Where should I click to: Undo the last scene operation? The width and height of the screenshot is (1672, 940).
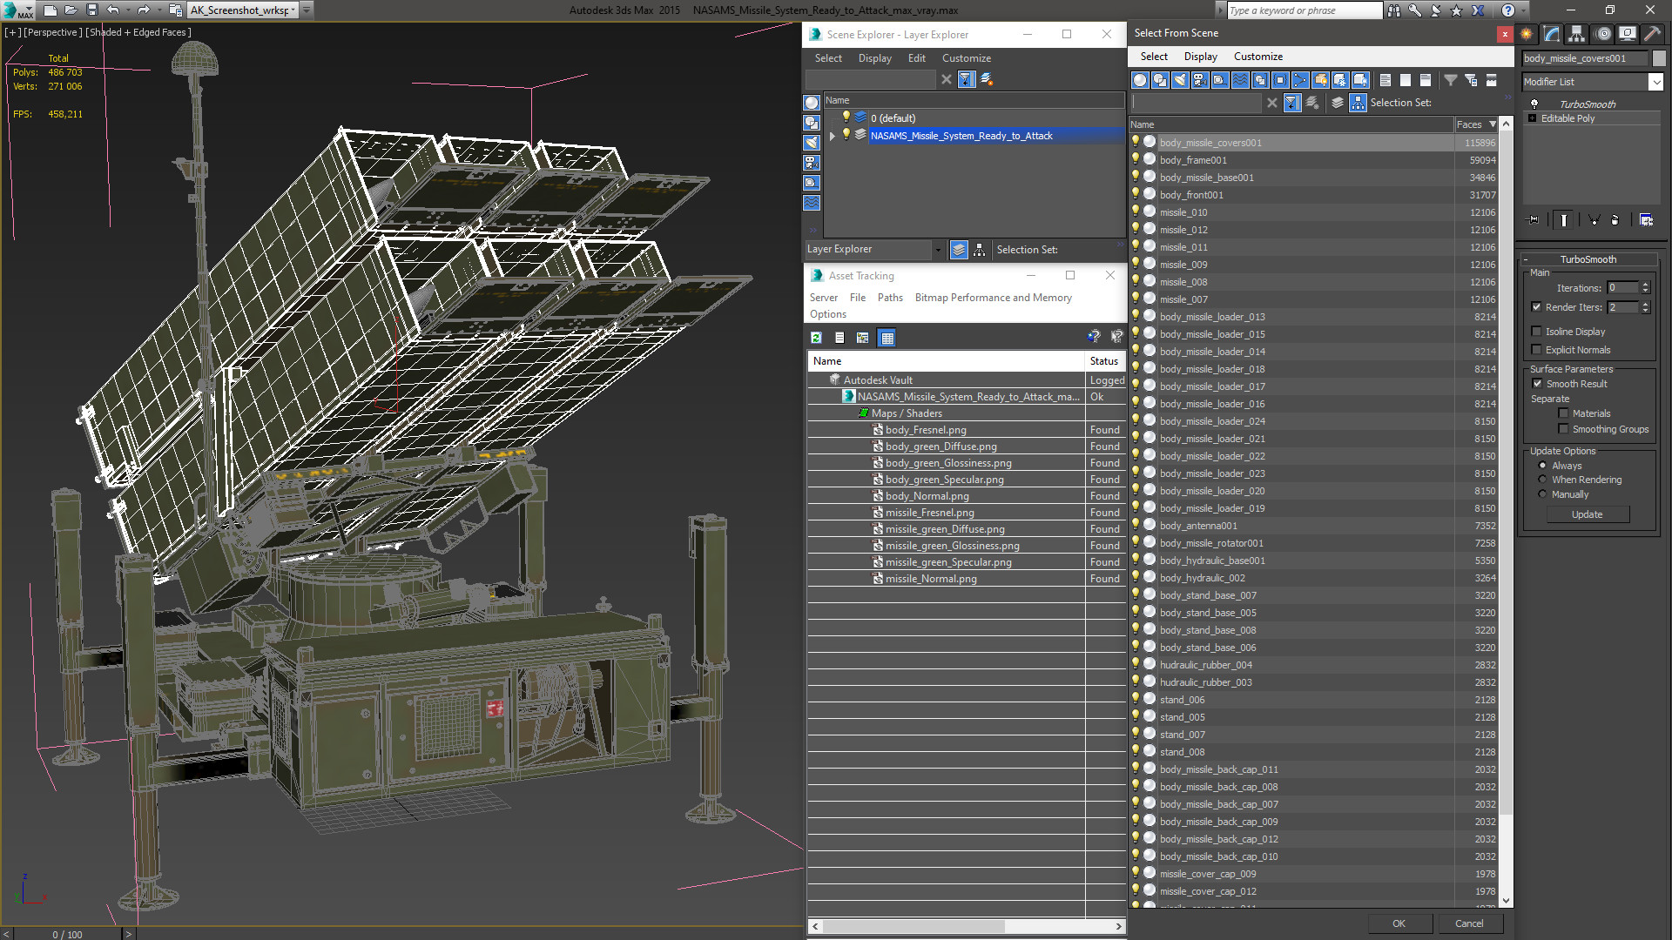coord(113,10)
